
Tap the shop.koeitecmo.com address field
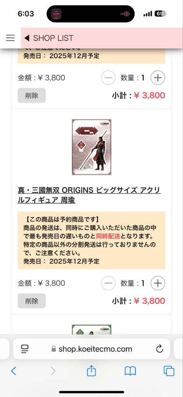pos(91,349)
